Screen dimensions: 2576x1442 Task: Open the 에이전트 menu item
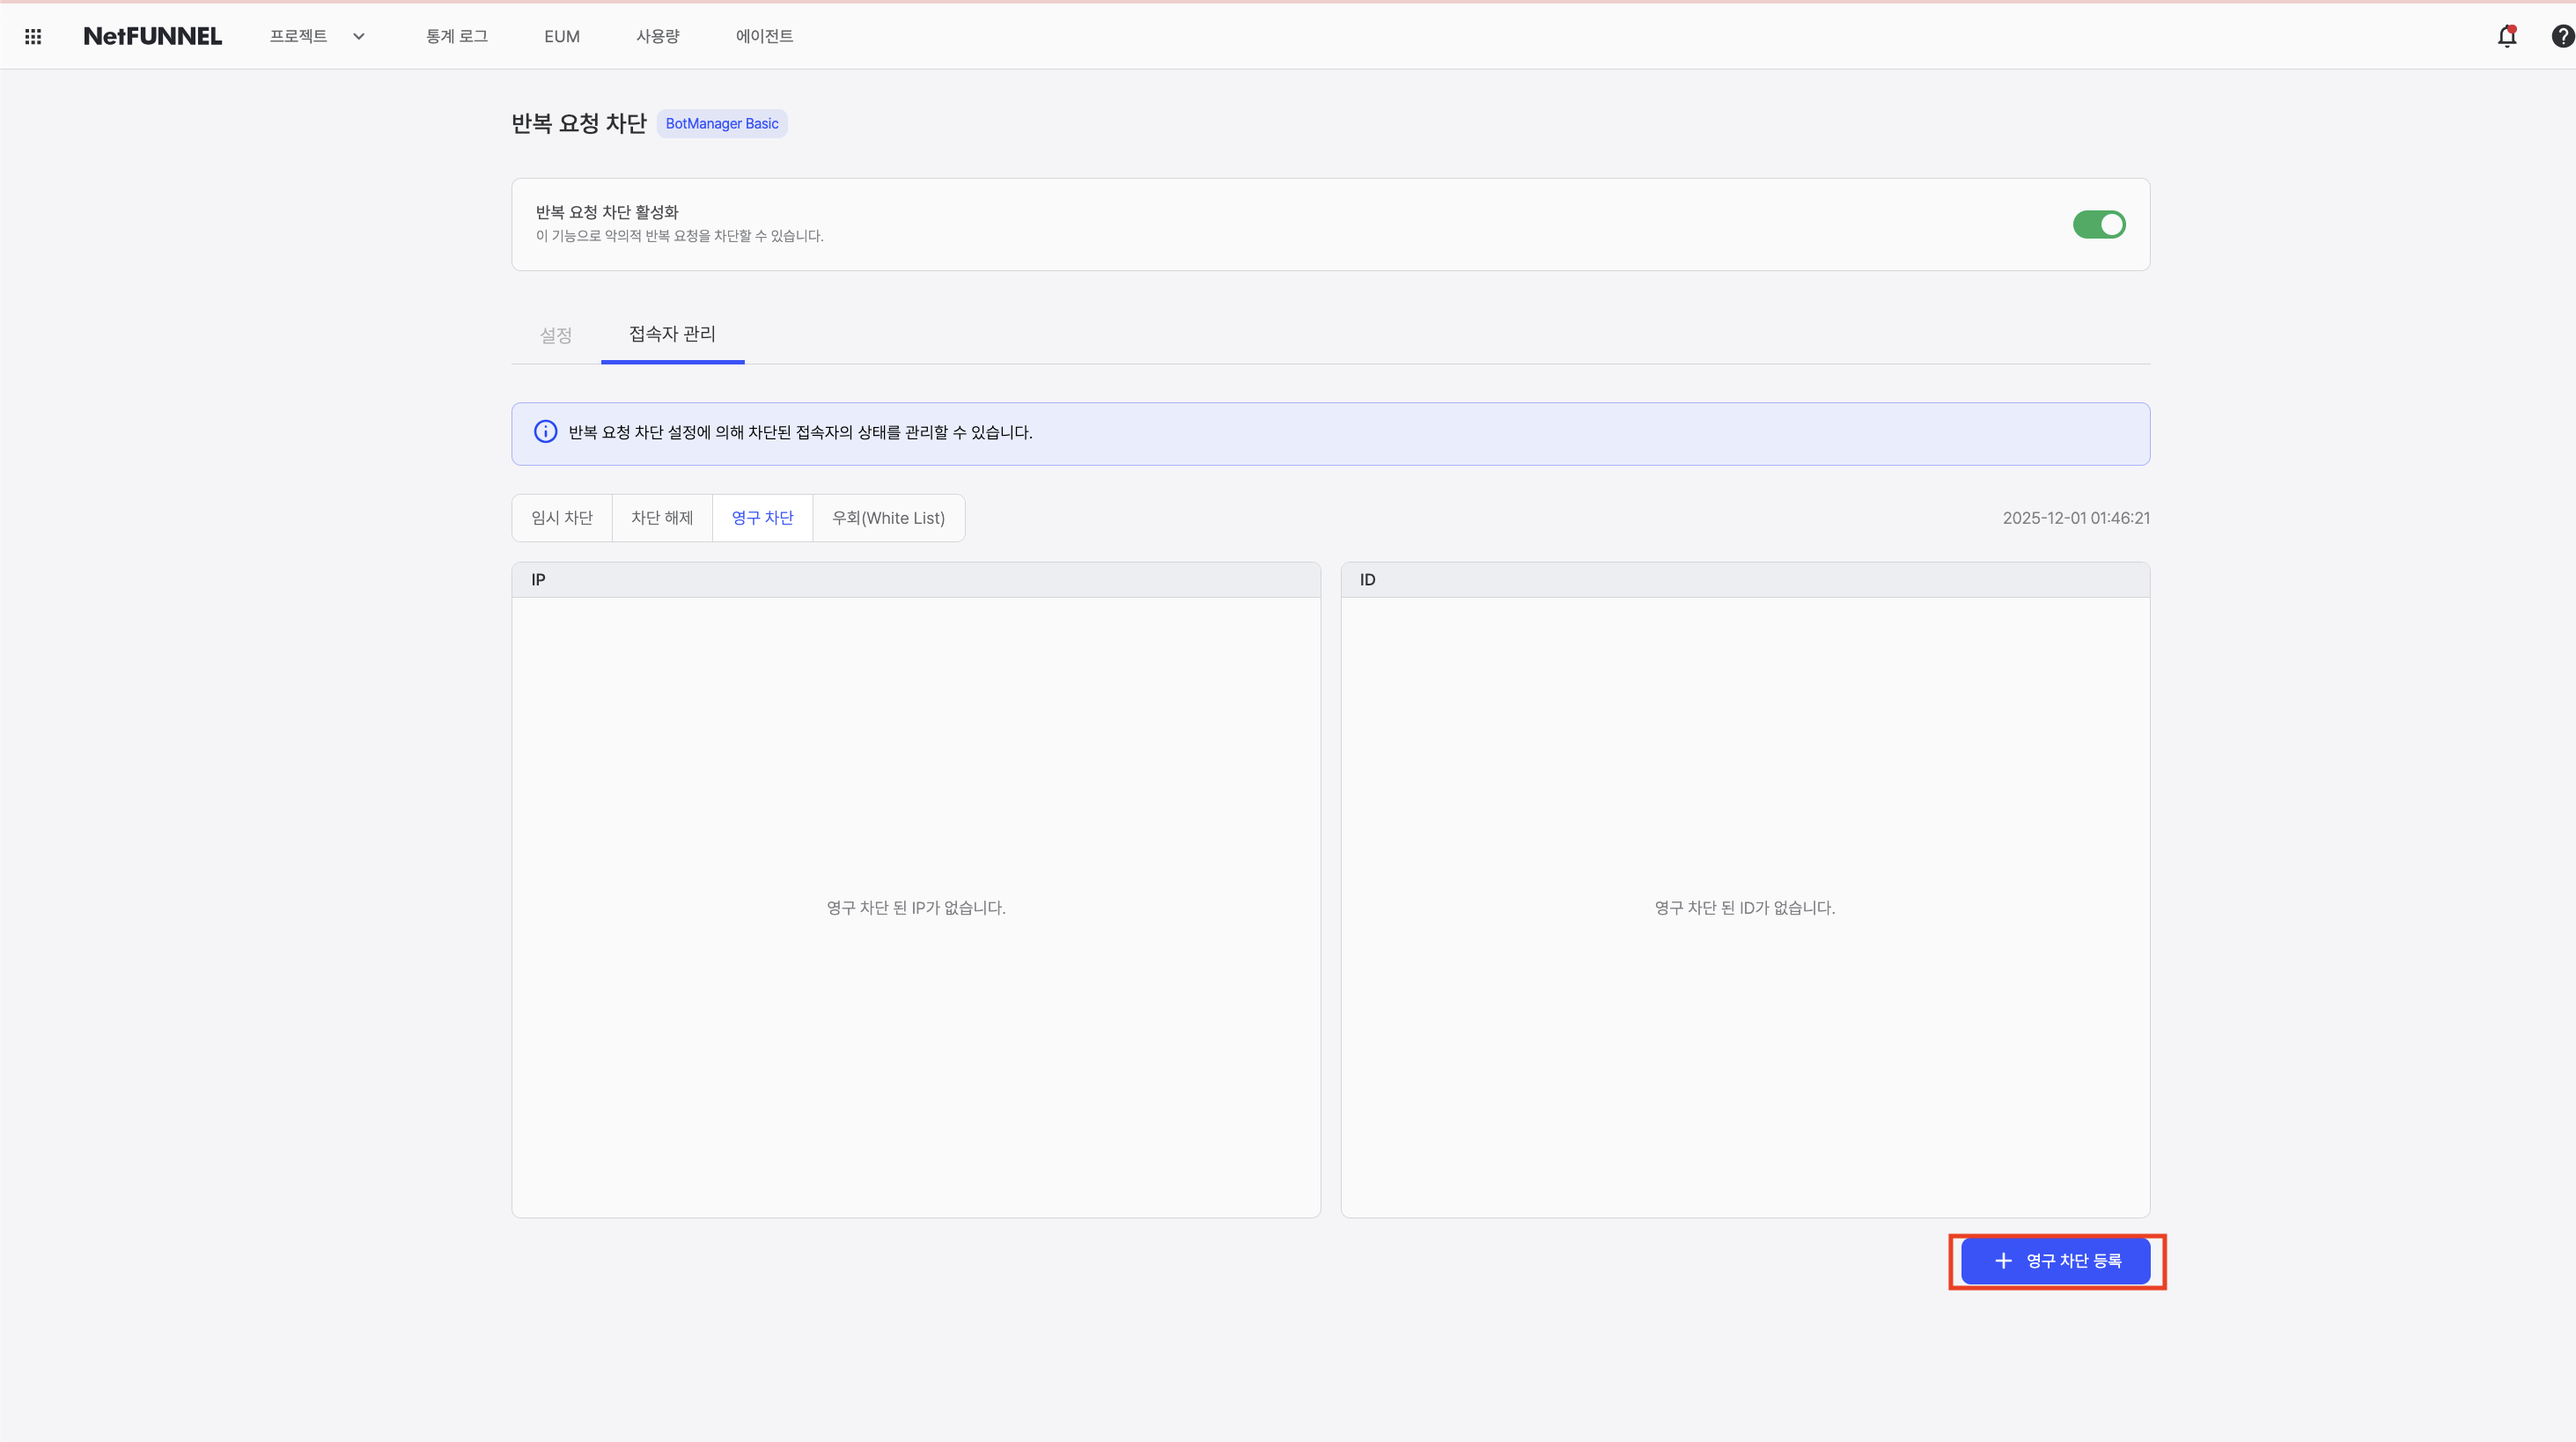764,36
